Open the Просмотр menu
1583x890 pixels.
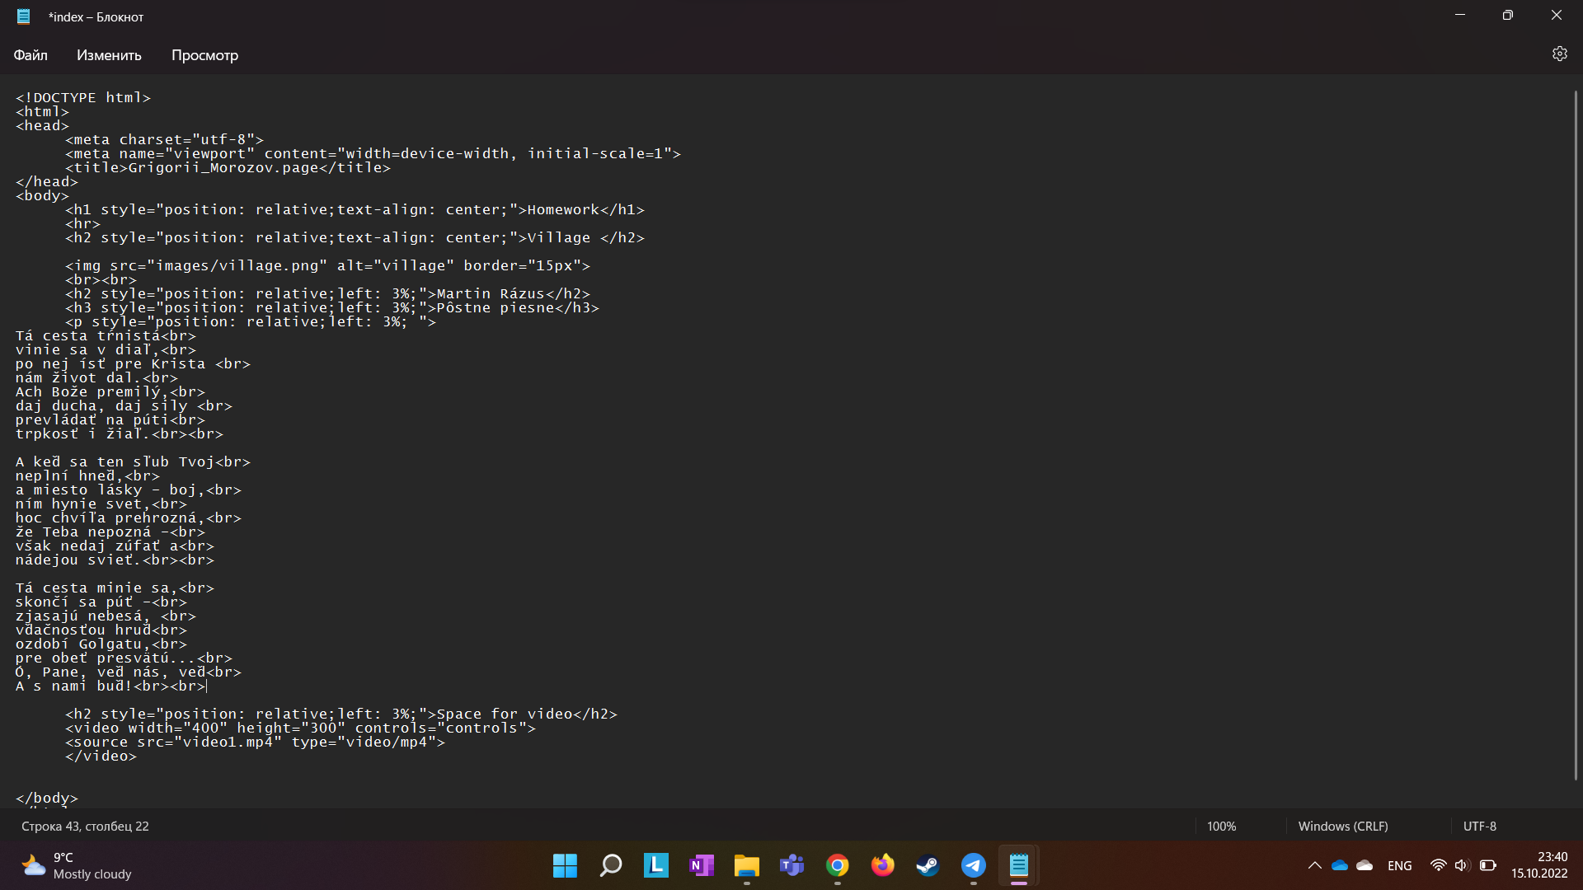coord(204,55)
